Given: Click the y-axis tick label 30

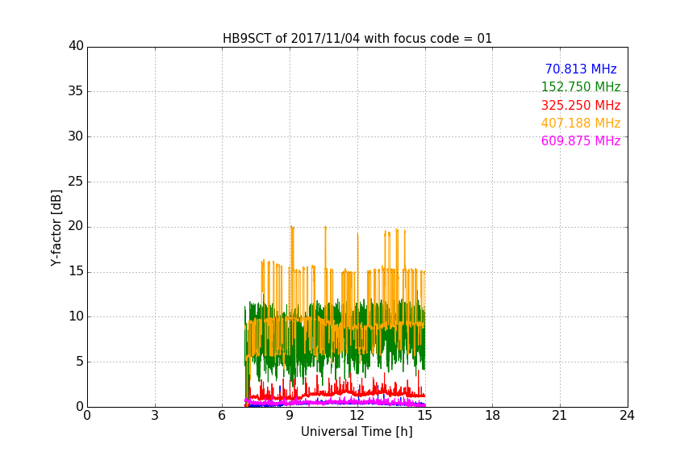Looking at the screenshot, I should (76, 136).
